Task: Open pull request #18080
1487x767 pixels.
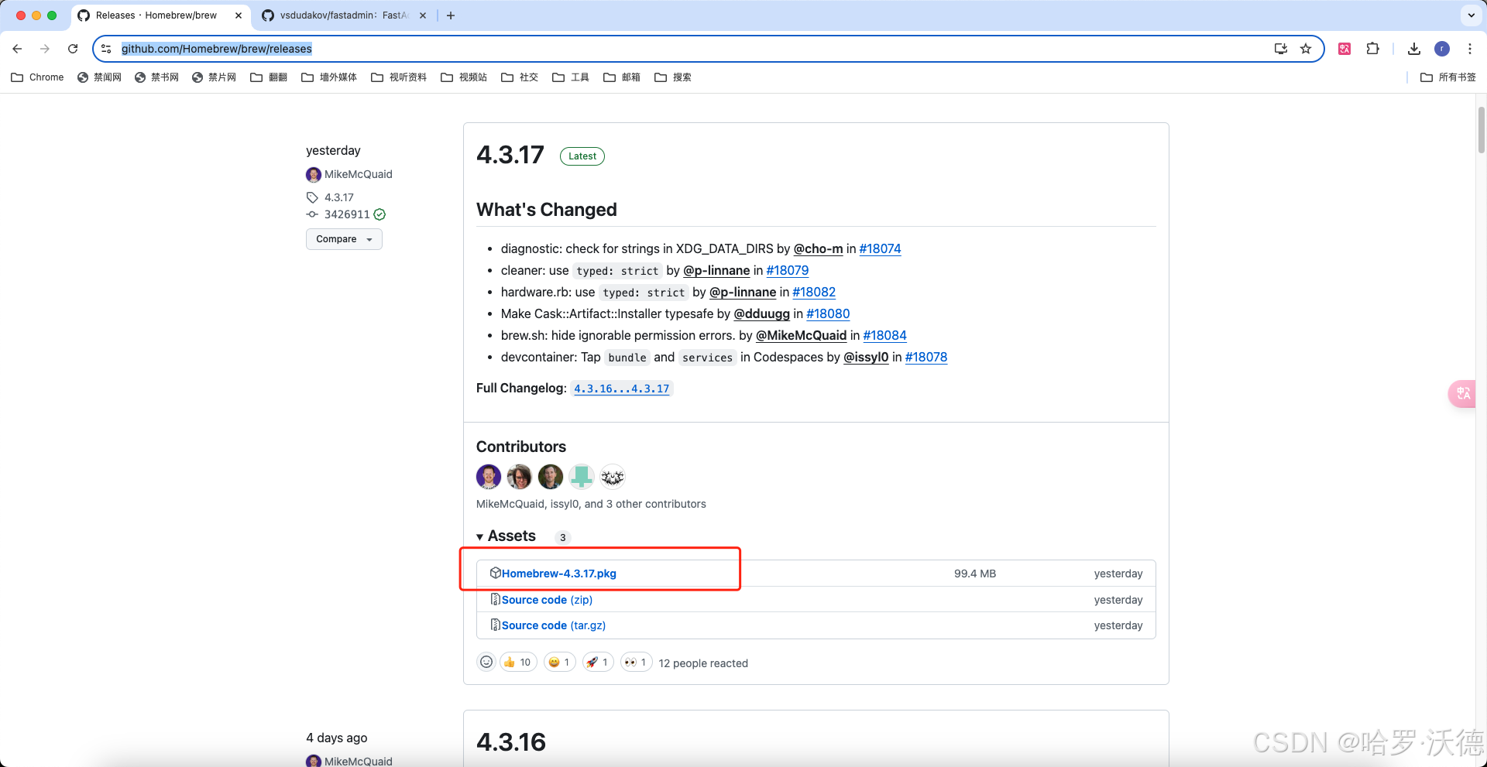Action: click(x=828, y=313)
